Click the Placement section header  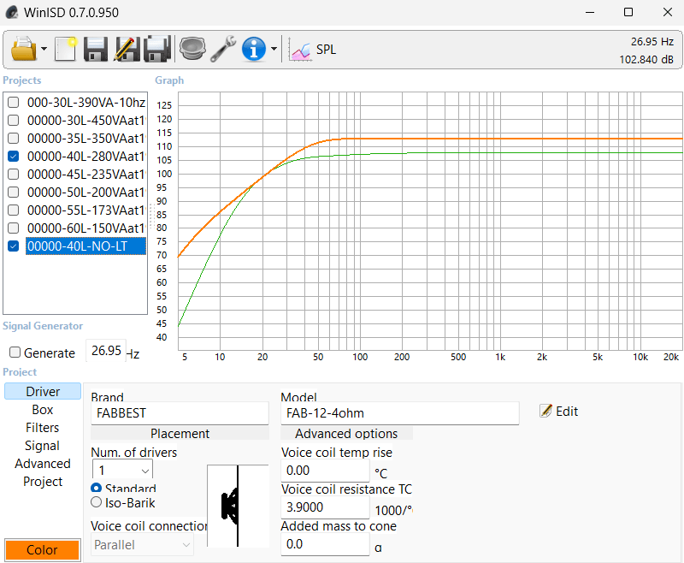tap(180, 434)
